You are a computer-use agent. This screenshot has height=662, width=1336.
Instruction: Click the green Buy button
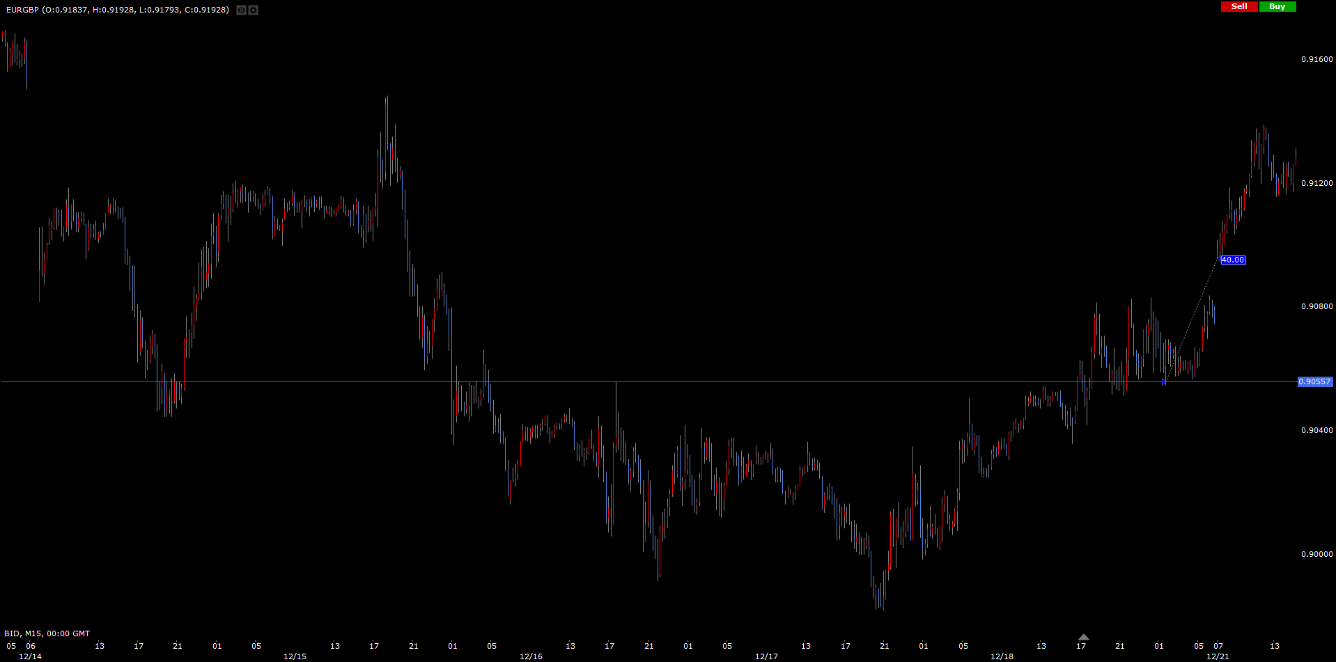point(1277,6)
